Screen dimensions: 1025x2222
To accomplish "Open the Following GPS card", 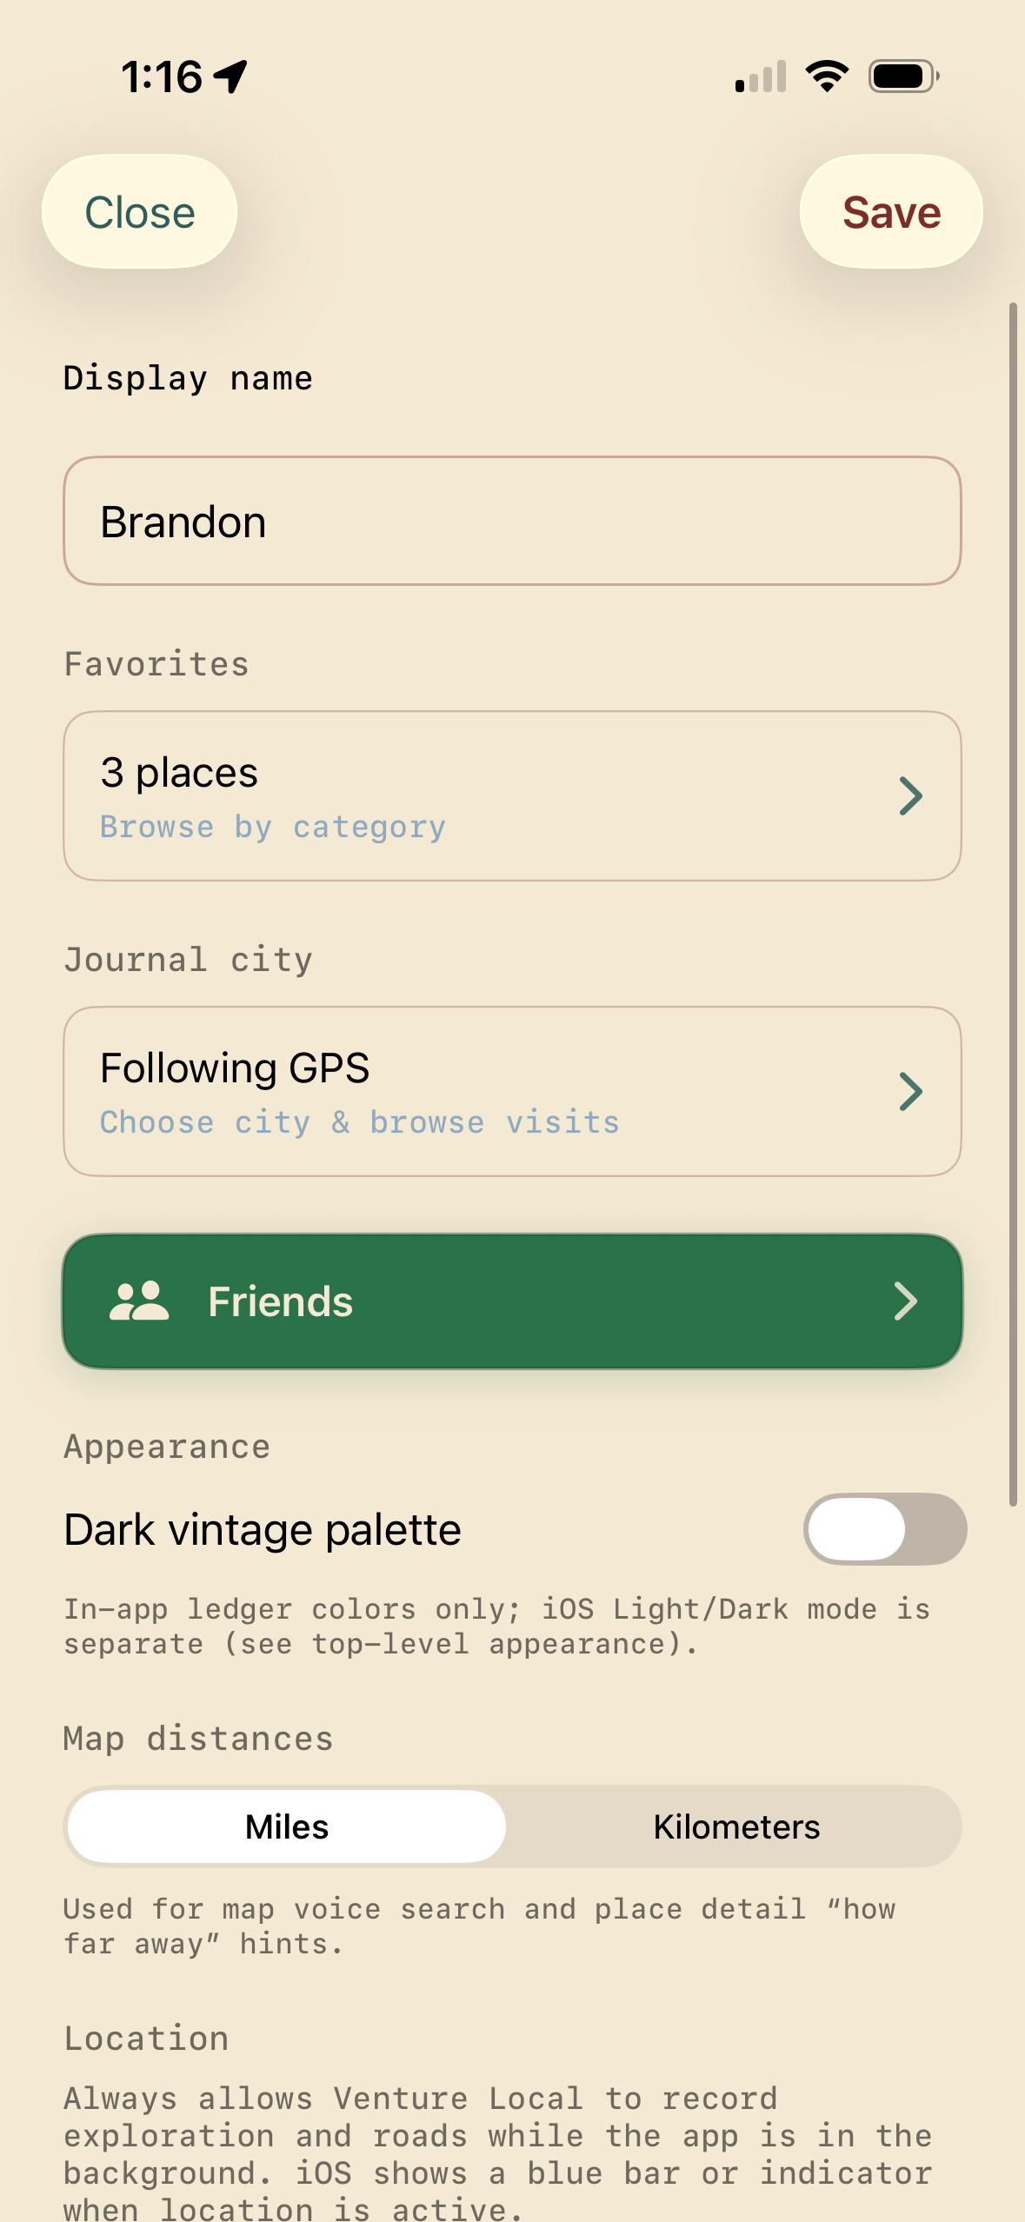I will (512, 1091).
